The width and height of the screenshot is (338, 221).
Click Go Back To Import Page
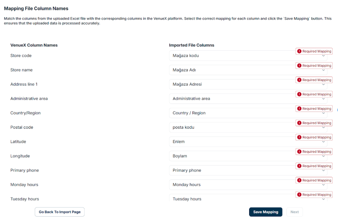coord(60,212)
